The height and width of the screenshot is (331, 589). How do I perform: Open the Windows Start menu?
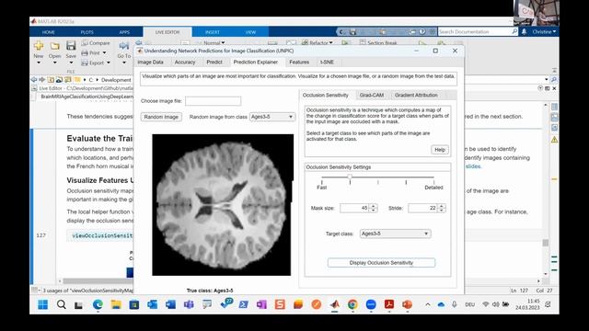tap(43, 304)
